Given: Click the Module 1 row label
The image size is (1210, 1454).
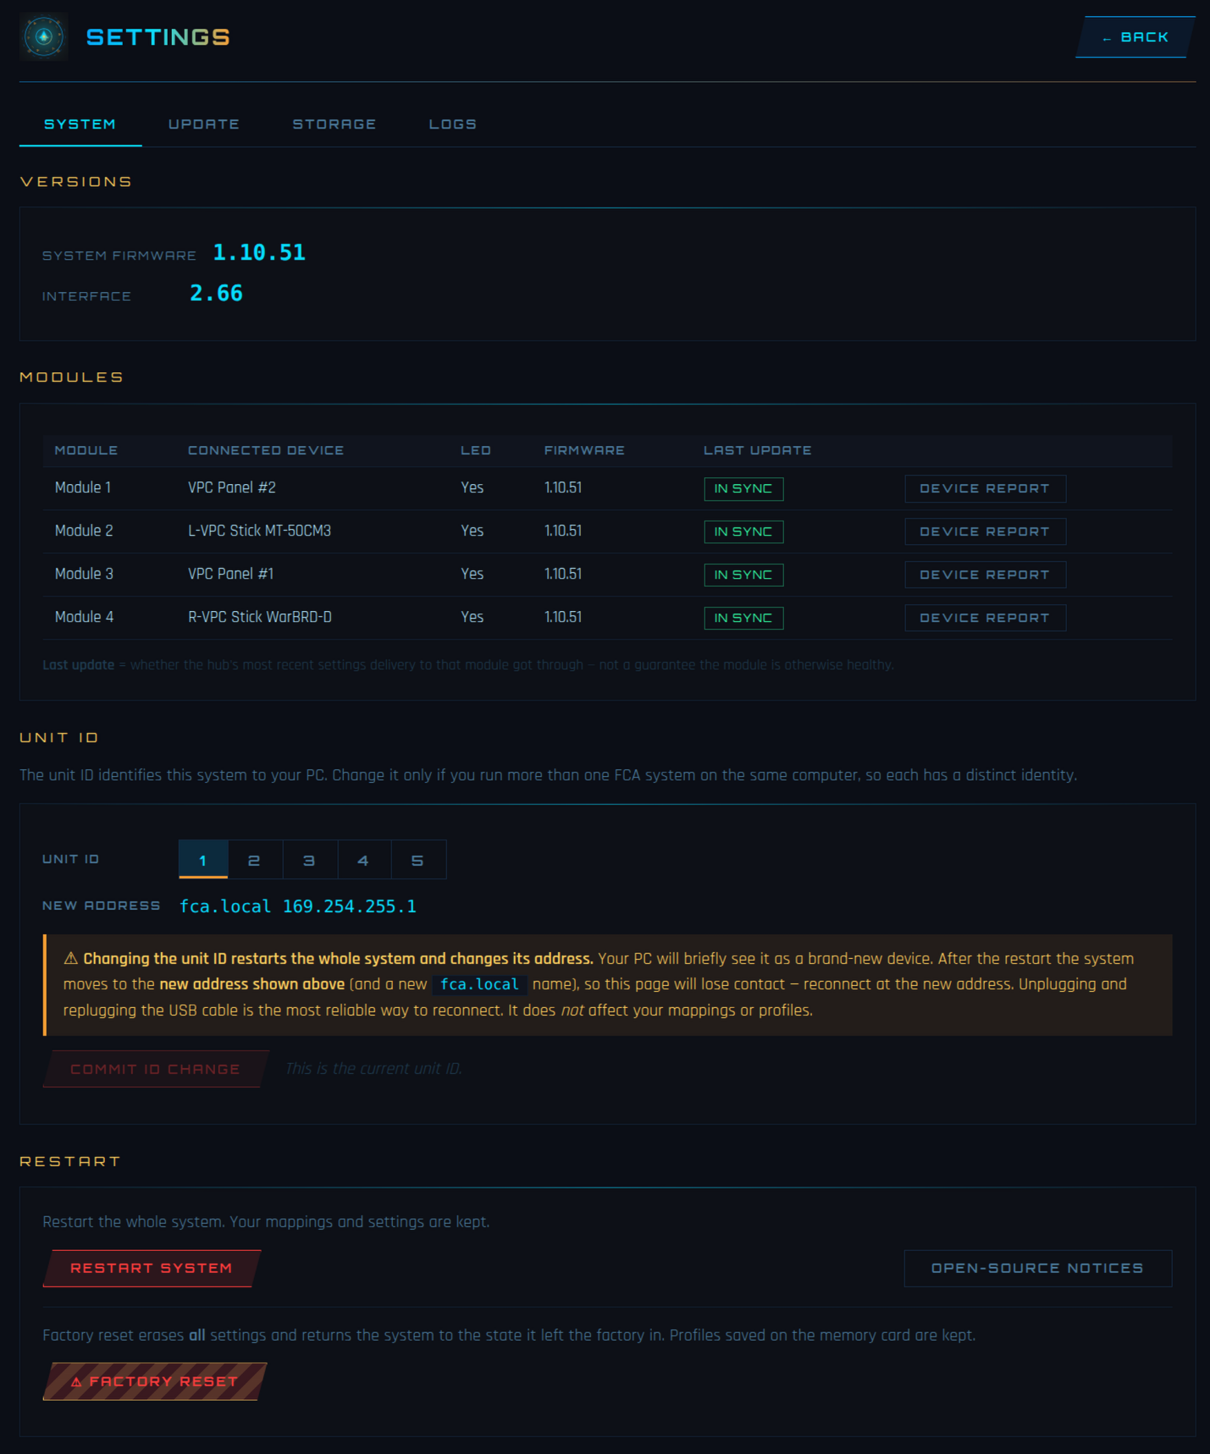Looking at the screenshot, I should coord(83,487).
